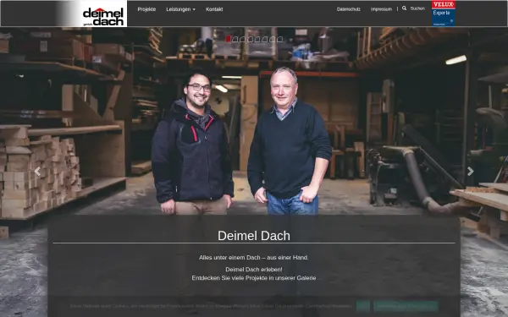Expand the Leistungen dropdown menu
Image resolution: width=508 pixels, height=317 pixels.
click(x=180, y=9)
